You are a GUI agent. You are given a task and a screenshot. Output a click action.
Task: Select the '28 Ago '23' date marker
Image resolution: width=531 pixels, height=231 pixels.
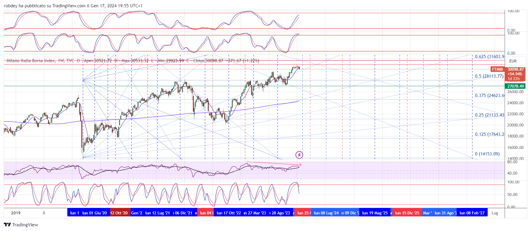point(280,213)
